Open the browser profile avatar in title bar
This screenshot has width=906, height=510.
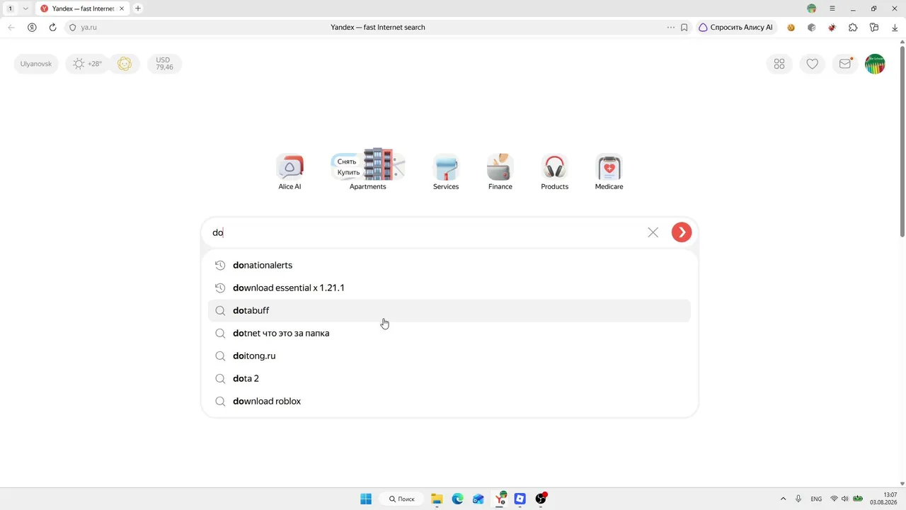tap(812, 8)
